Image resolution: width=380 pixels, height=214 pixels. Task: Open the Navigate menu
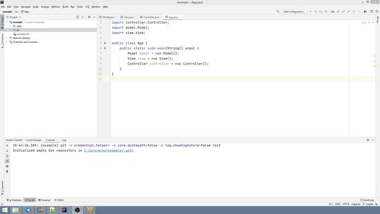pyautogui.click(x=26, y=7)
